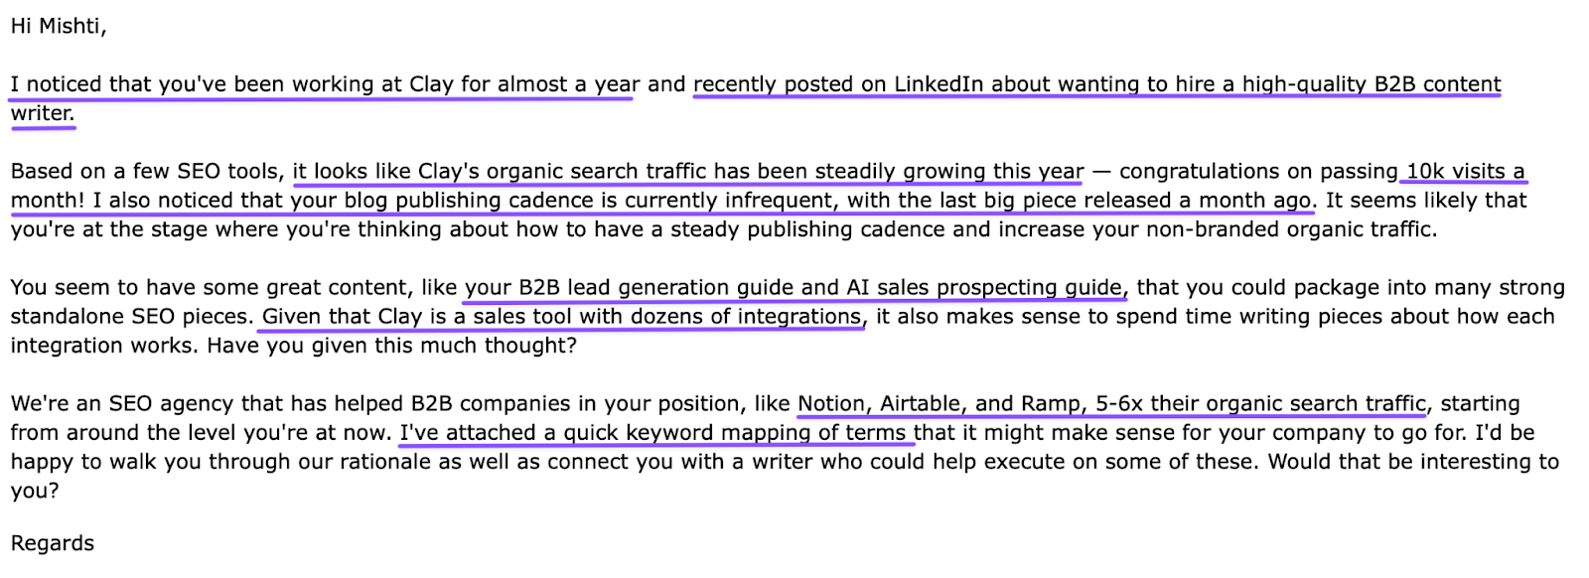Screen dimensions: 1589x578
Task: Click the underlined word "writer."
Action: coord(42,113)
